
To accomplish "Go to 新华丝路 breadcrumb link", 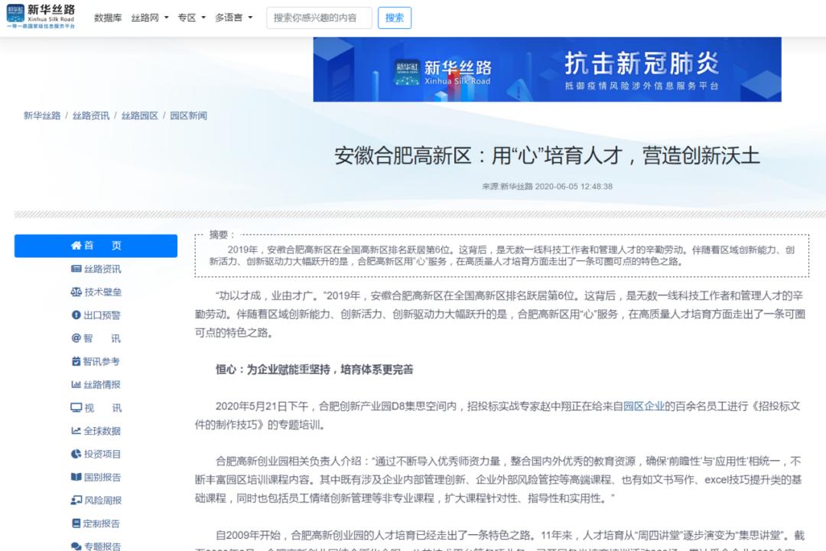I will (42, 116).
